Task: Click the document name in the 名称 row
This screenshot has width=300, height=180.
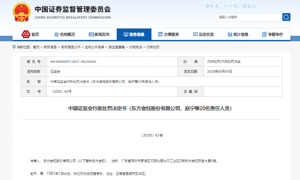Action: pyautogui.click(x=105, y=82)
